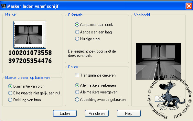
Task: Close the 'Masker laden vanaf schijf' dialog
Action: pos(189,6)
